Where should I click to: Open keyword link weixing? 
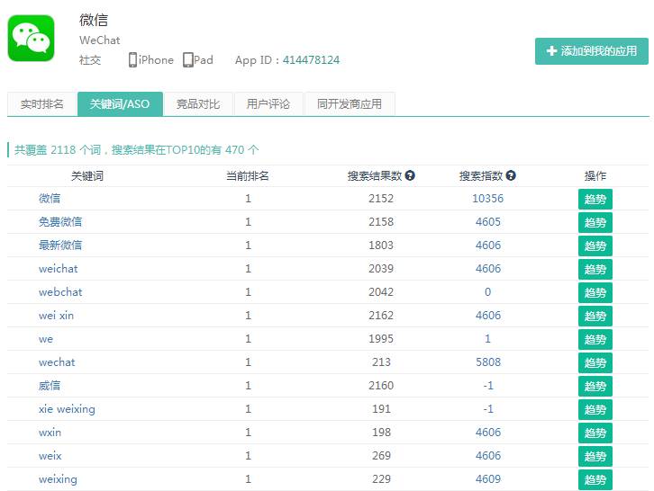point(58,479)
